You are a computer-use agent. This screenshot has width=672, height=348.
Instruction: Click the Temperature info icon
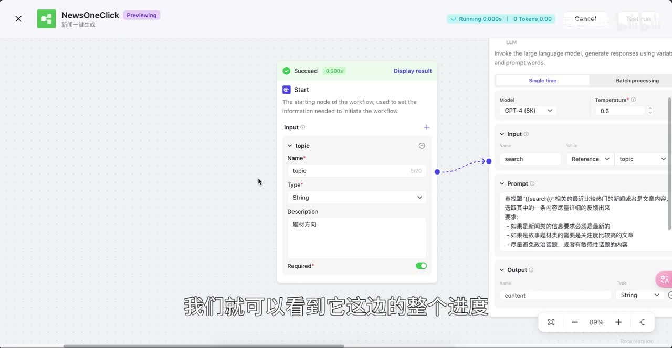pyautogui.click(x=633, y=100)
